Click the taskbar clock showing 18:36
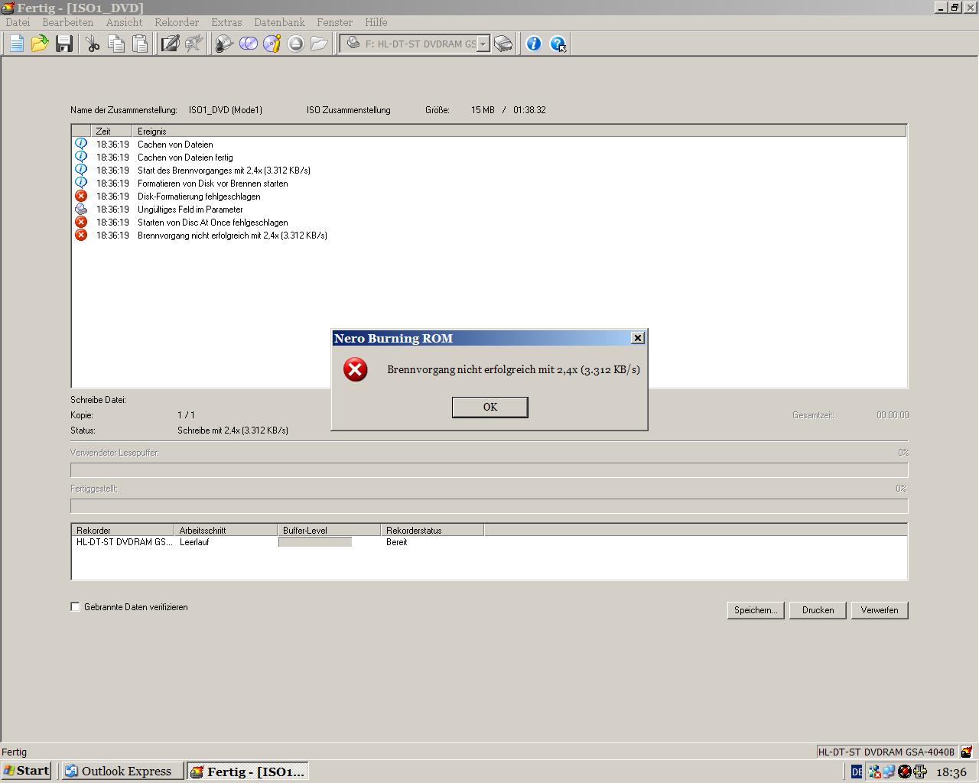 click(951, 772)
